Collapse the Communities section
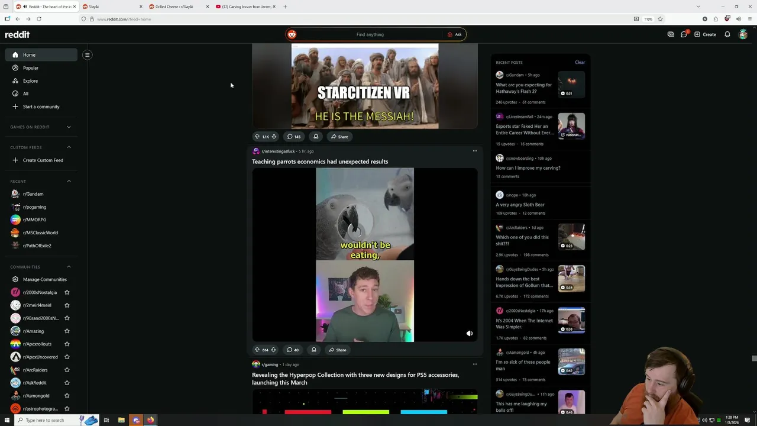Image resolution: width=757 pixels, height=426 pixels. 69,267
